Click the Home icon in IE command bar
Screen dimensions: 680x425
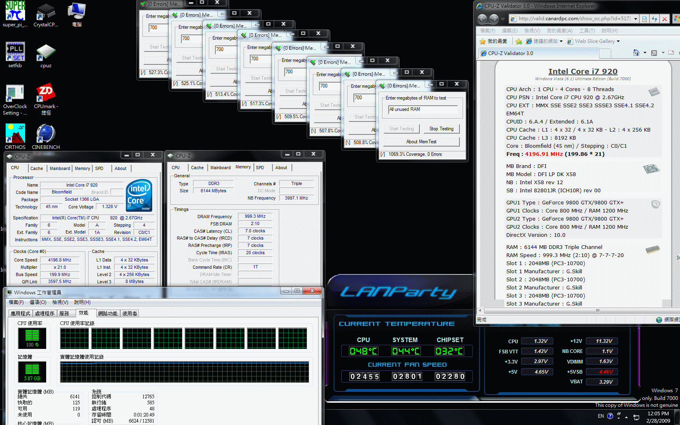coord(636,53)
